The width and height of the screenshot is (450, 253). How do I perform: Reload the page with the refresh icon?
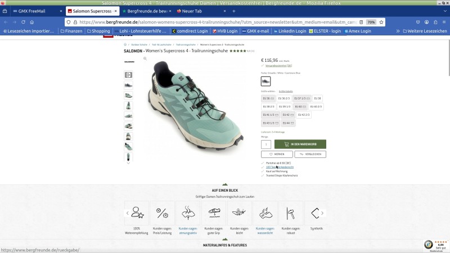pyautogui.click(x=23, y=22)
